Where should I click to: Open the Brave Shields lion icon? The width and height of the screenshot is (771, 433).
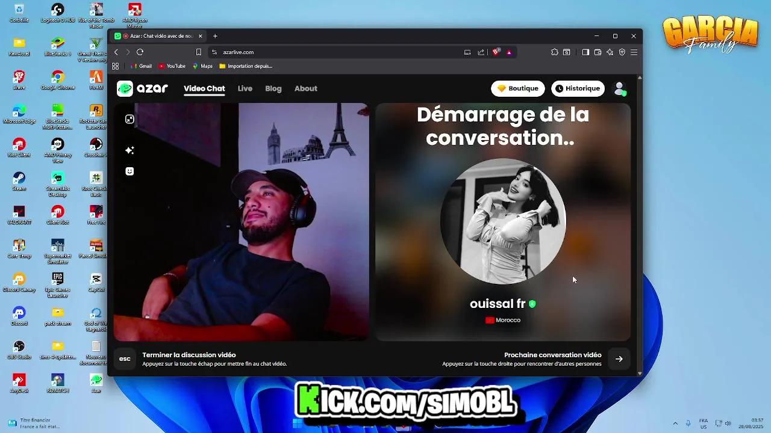(496, 52)
